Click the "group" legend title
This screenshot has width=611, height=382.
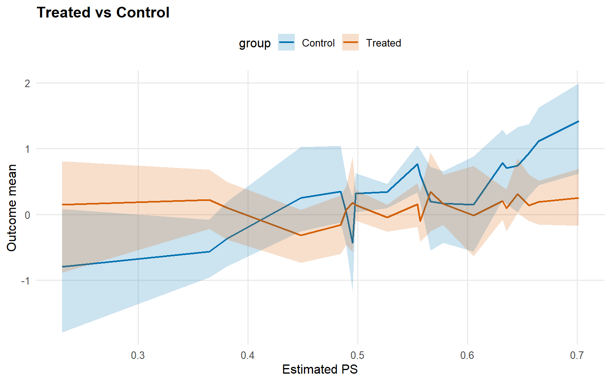click(x=255, y=43)
